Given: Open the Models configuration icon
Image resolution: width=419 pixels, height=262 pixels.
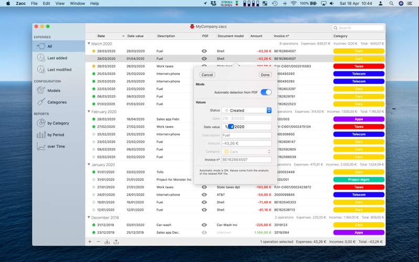Looking at the screenshot, I should click(x=41, y=90).
